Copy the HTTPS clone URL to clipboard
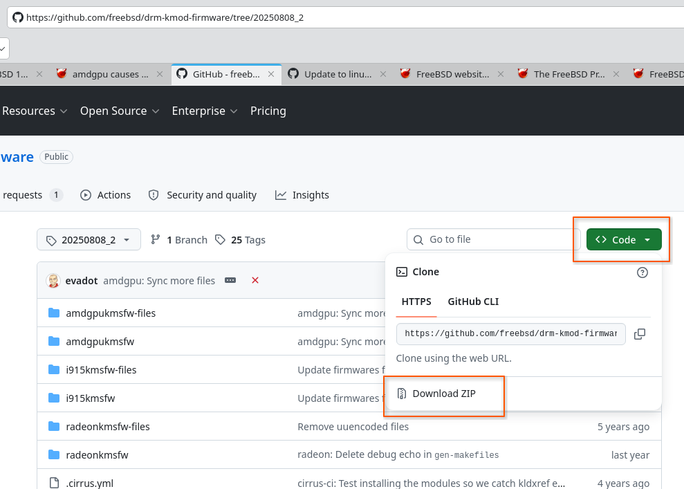684x489 pixels. tap(640, 334)
